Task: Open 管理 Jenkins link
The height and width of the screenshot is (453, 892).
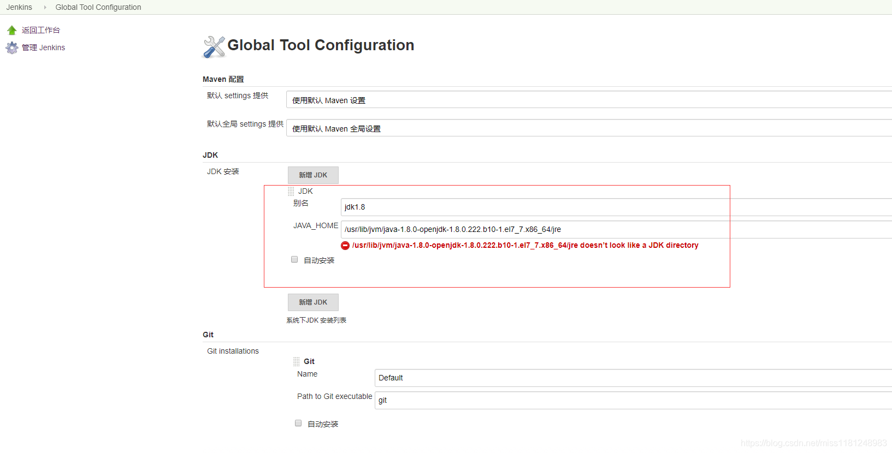Action: [x=44, y=47]
